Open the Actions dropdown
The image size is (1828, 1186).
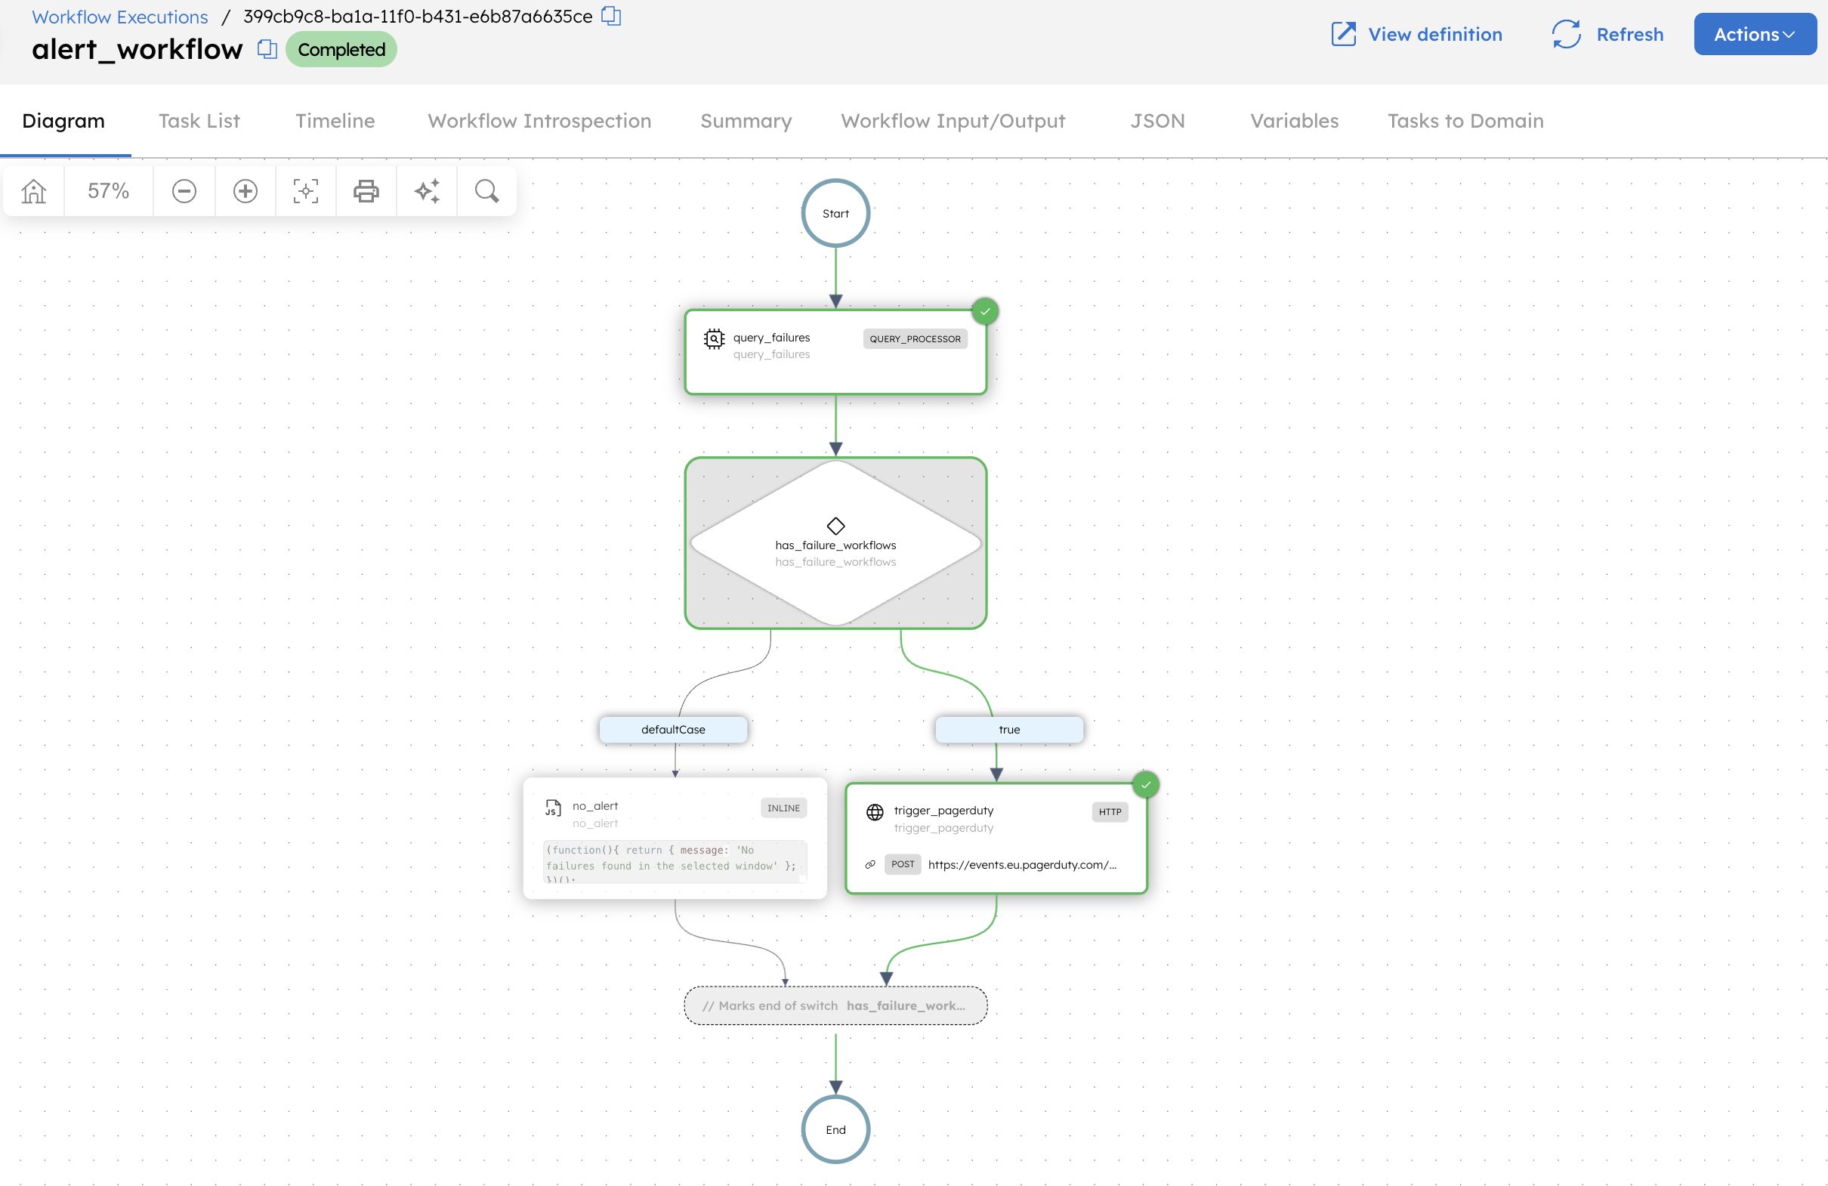click(1754, 35)
